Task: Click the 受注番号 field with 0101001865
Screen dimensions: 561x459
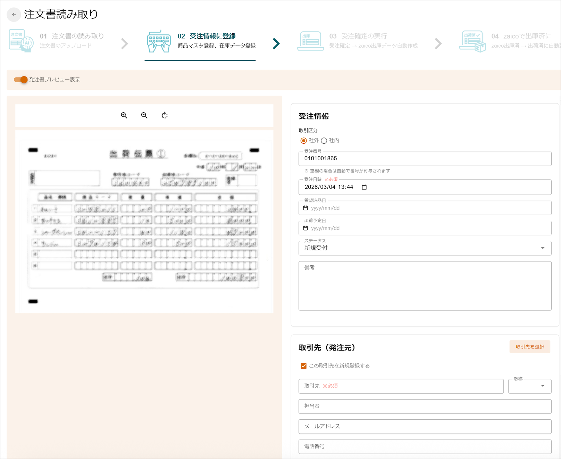Action: pos(425,159)
